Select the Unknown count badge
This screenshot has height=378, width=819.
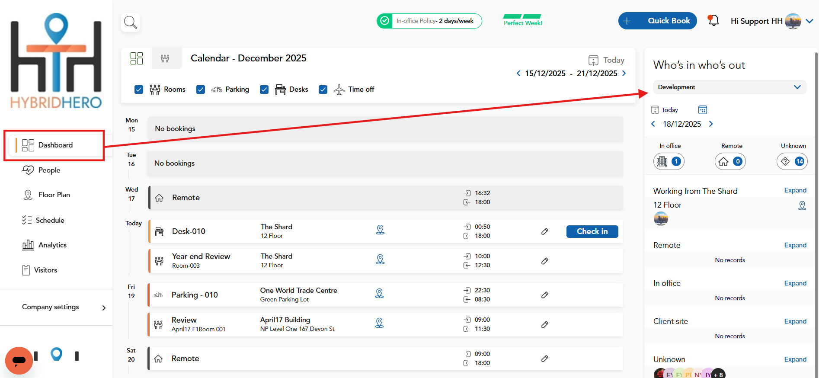click(792, 161)
